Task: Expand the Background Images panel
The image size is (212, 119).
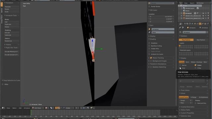Action: (149, 61)
